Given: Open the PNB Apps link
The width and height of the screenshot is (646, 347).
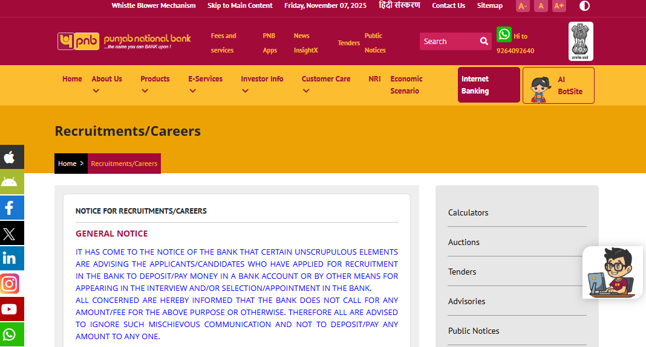Looking at the screenshot, I should point(270,43).
